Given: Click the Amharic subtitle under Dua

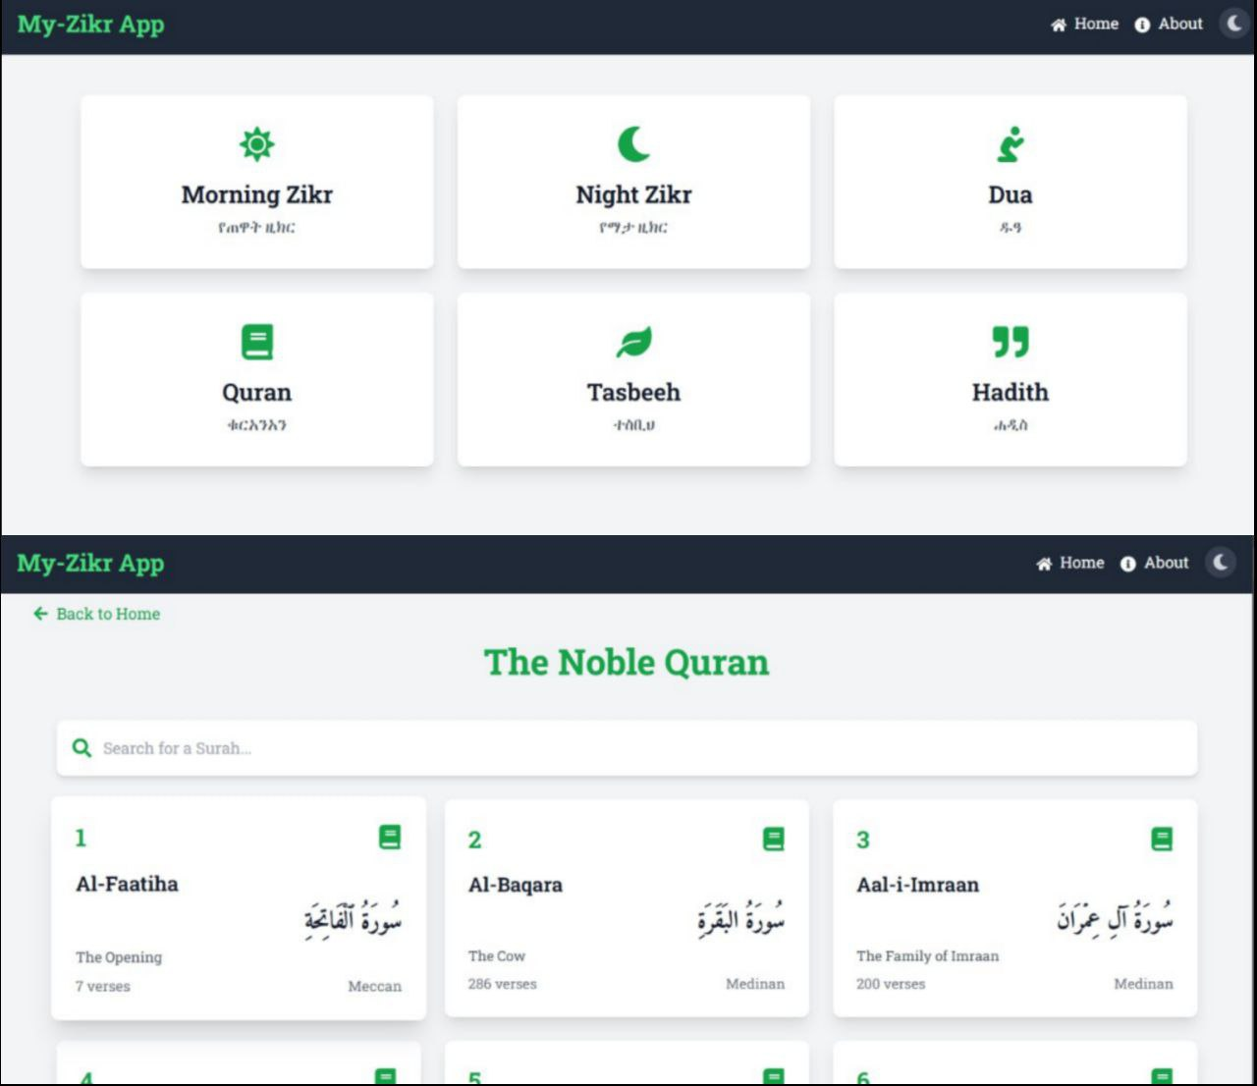Looking at the screenshot, I should (x=1011, y=228).
